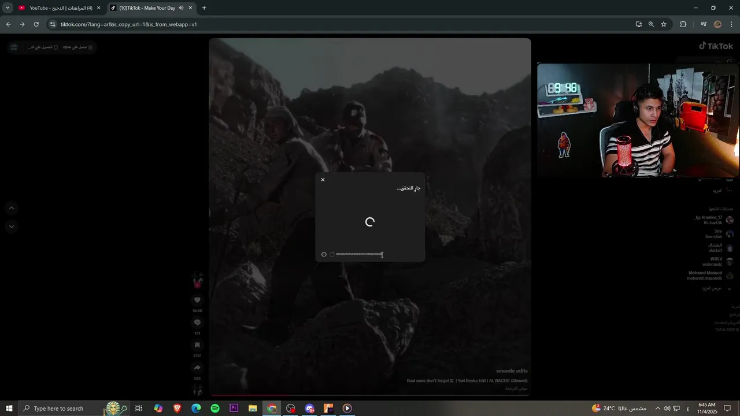Go to next video with down chevron
This screenshot has height=416, width=740.
(x=12, y=226)
